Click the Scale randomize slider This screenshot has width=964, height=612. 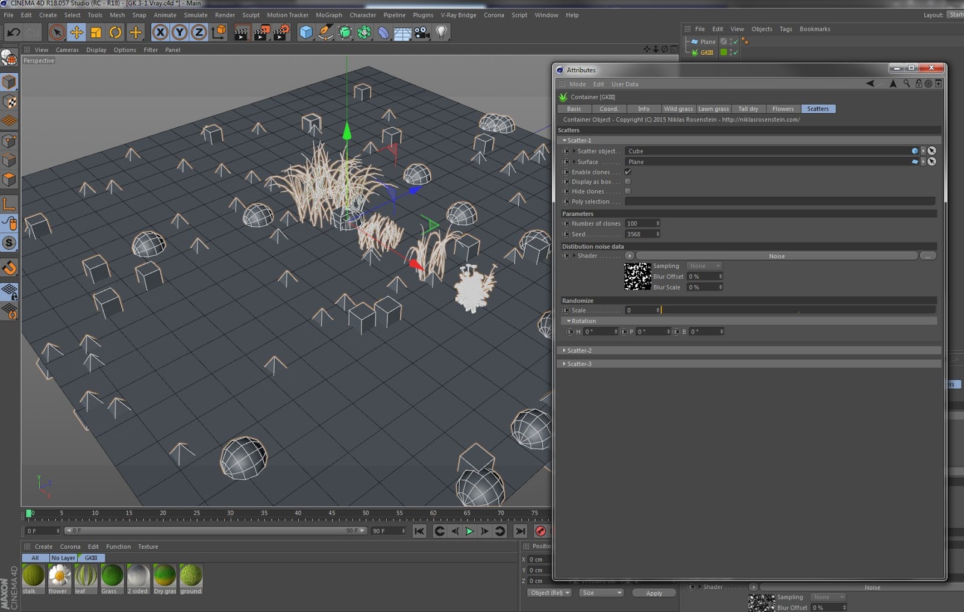click(799, 310)
